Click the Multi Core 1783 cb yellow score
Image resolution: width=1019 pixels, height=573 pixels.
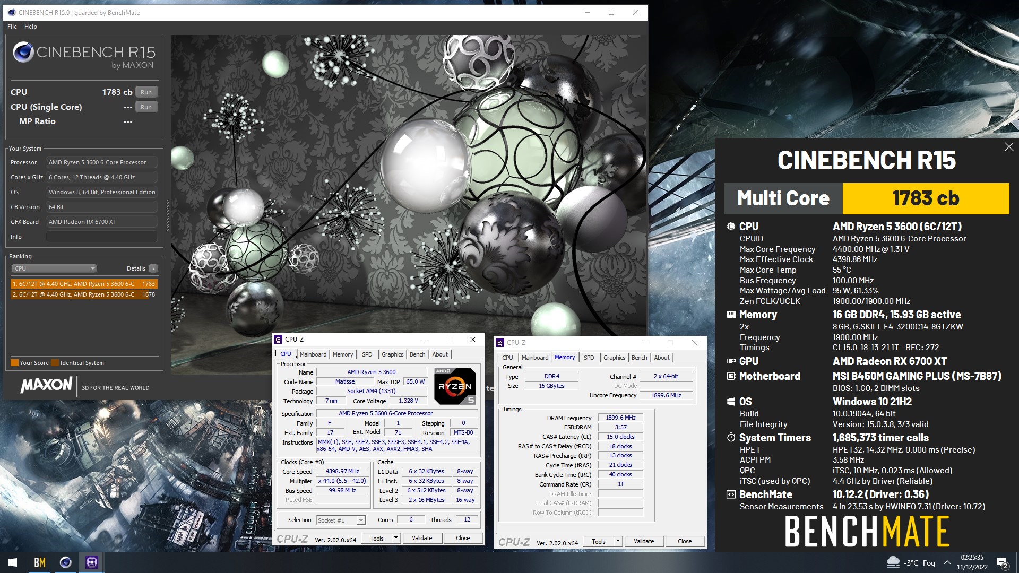[x=926, y=198]
